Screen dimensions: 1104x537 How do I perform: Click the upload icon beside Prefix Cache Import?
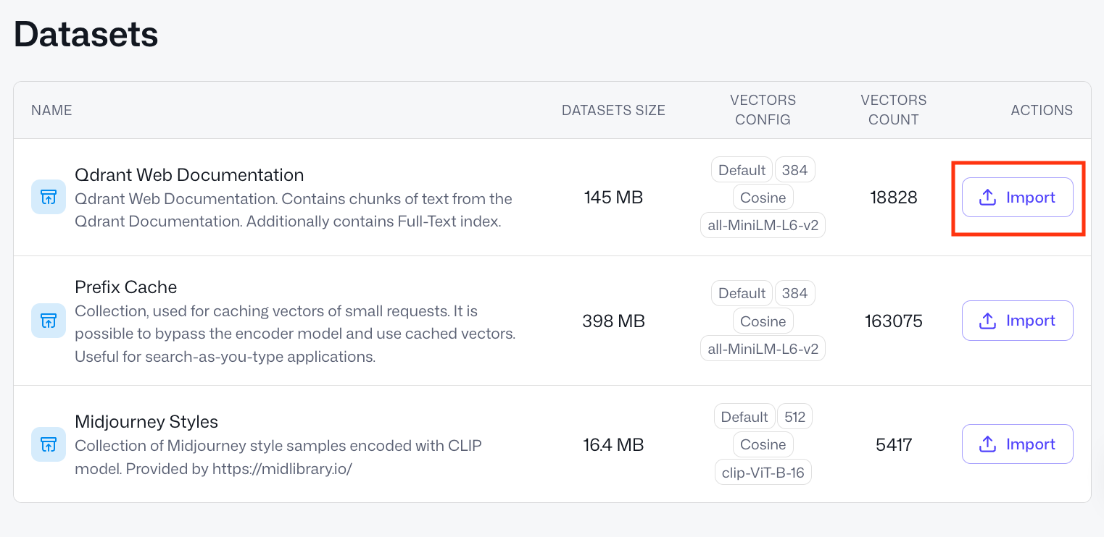[988, 321]
